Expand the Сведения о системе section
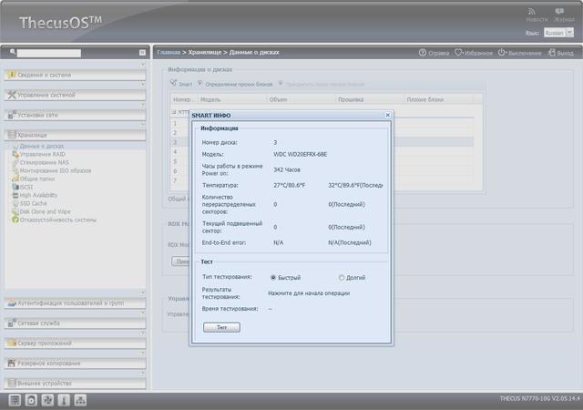This screenshot has height=410, width=583. 75,75
